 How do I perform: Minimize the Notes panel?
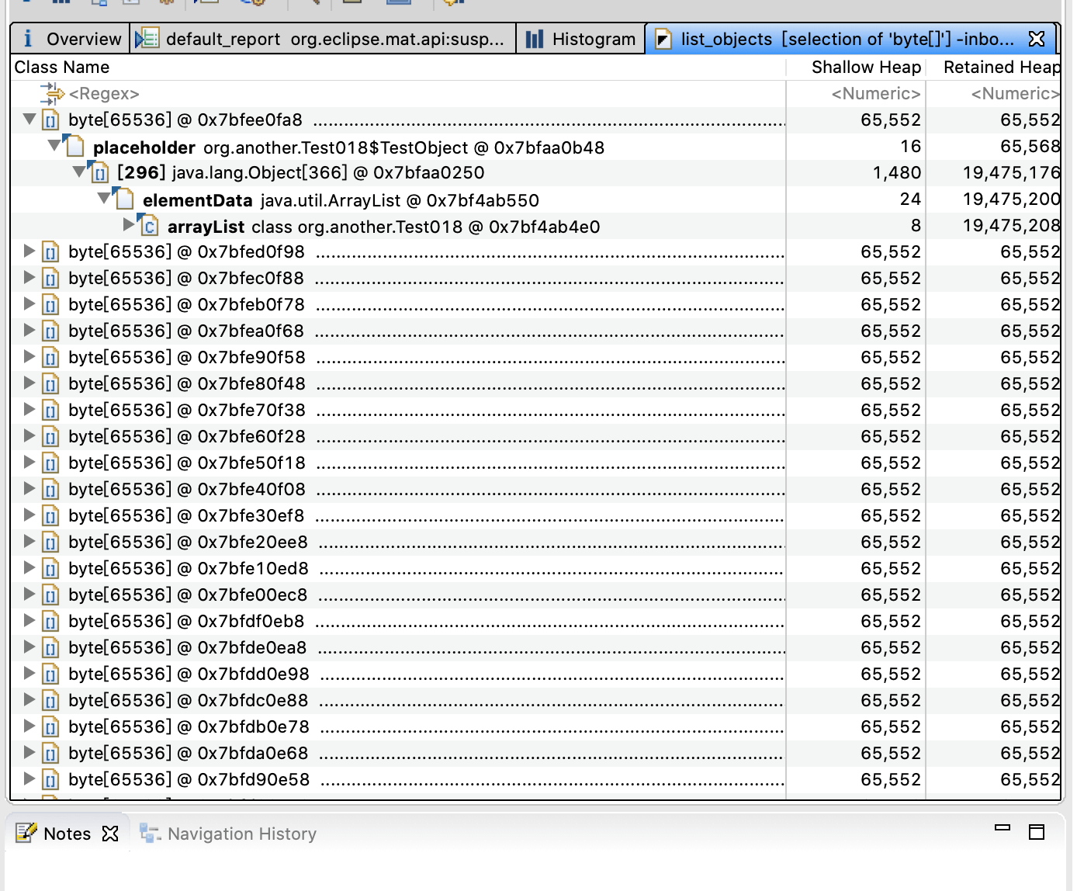pos(1003,827)
